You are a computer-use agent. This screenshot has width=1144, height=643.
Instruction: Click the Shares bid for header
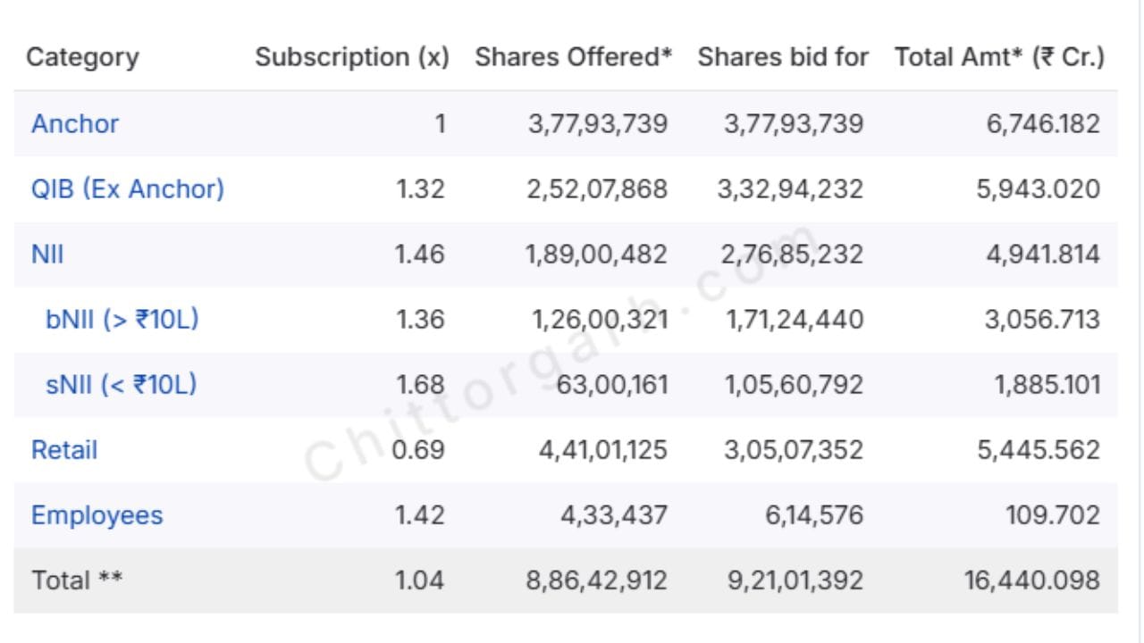[x=783, y=57]
